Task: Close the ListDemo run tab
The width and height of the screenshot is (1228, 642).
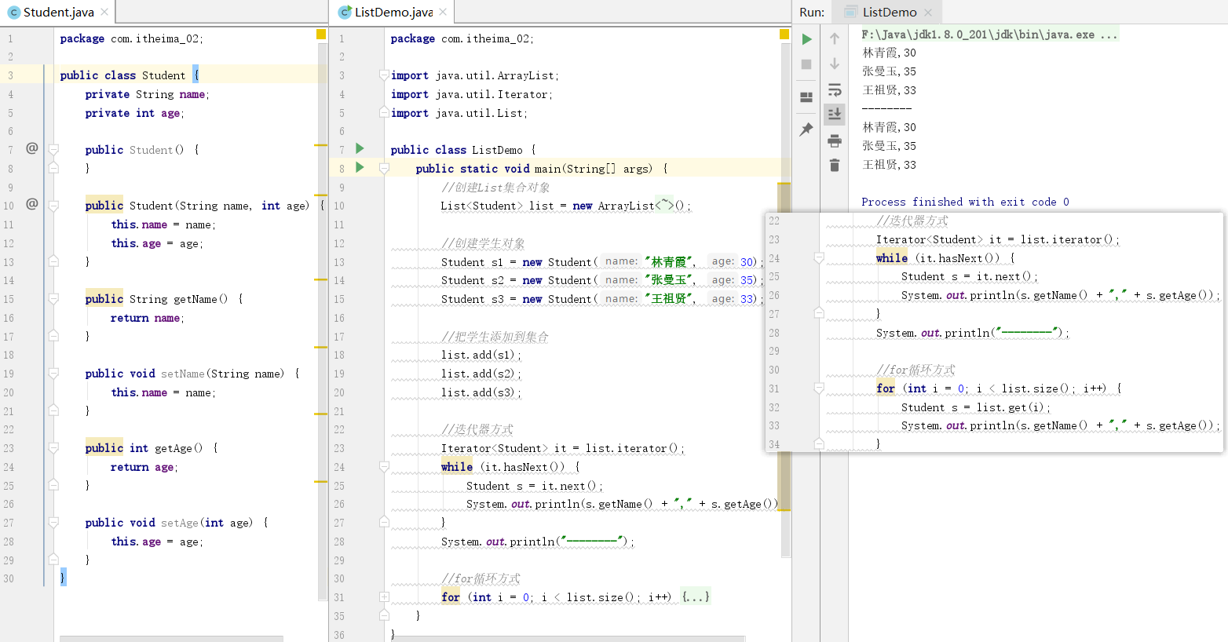Action: tap(928, 13)
